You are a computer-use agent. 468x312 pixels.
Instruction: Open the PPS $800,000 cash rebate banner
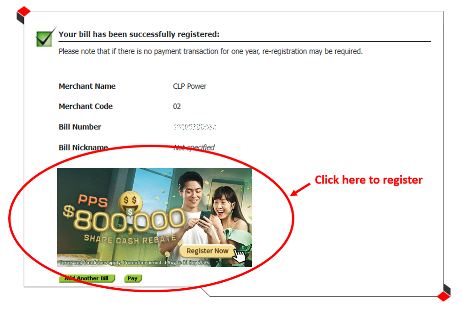pyautogui.click(x=154, y=217)
